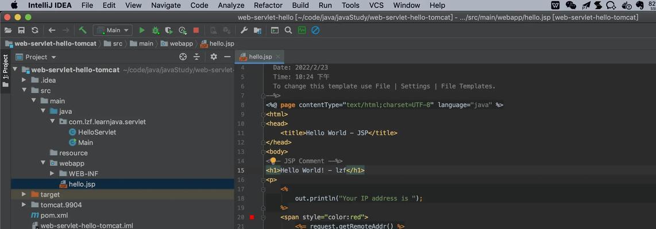Select pom.xml in project tree

pyautogui.click(x=49, y=215)
